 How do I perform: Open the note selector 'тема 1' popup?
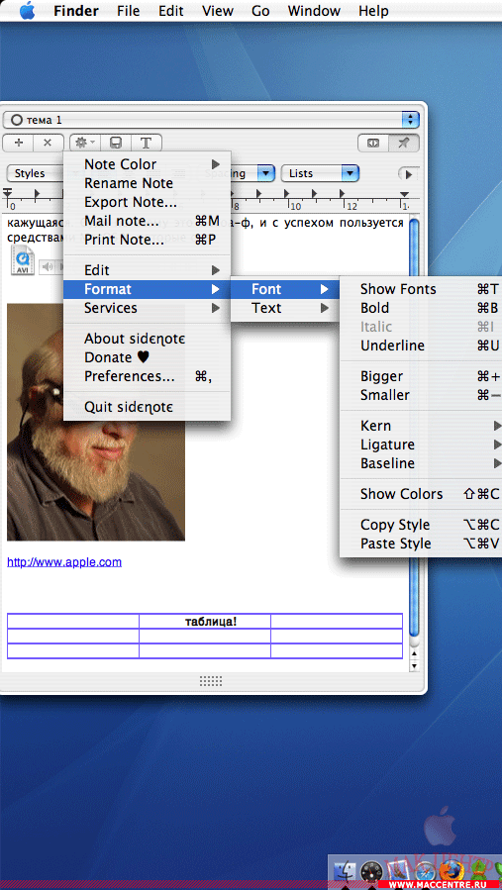click(x=211, y=120)
